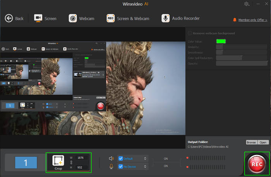This screenshot has height=177, width=271.
Task: Select display monitor 1
Action: tap(26, 162)
